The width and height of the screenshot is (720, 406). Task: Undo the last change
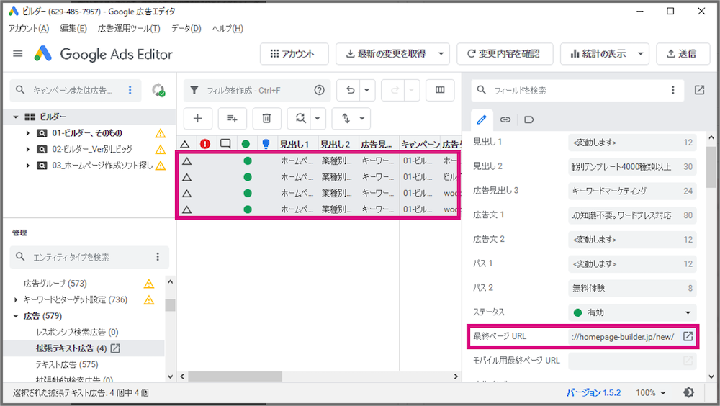click(350, 90)
